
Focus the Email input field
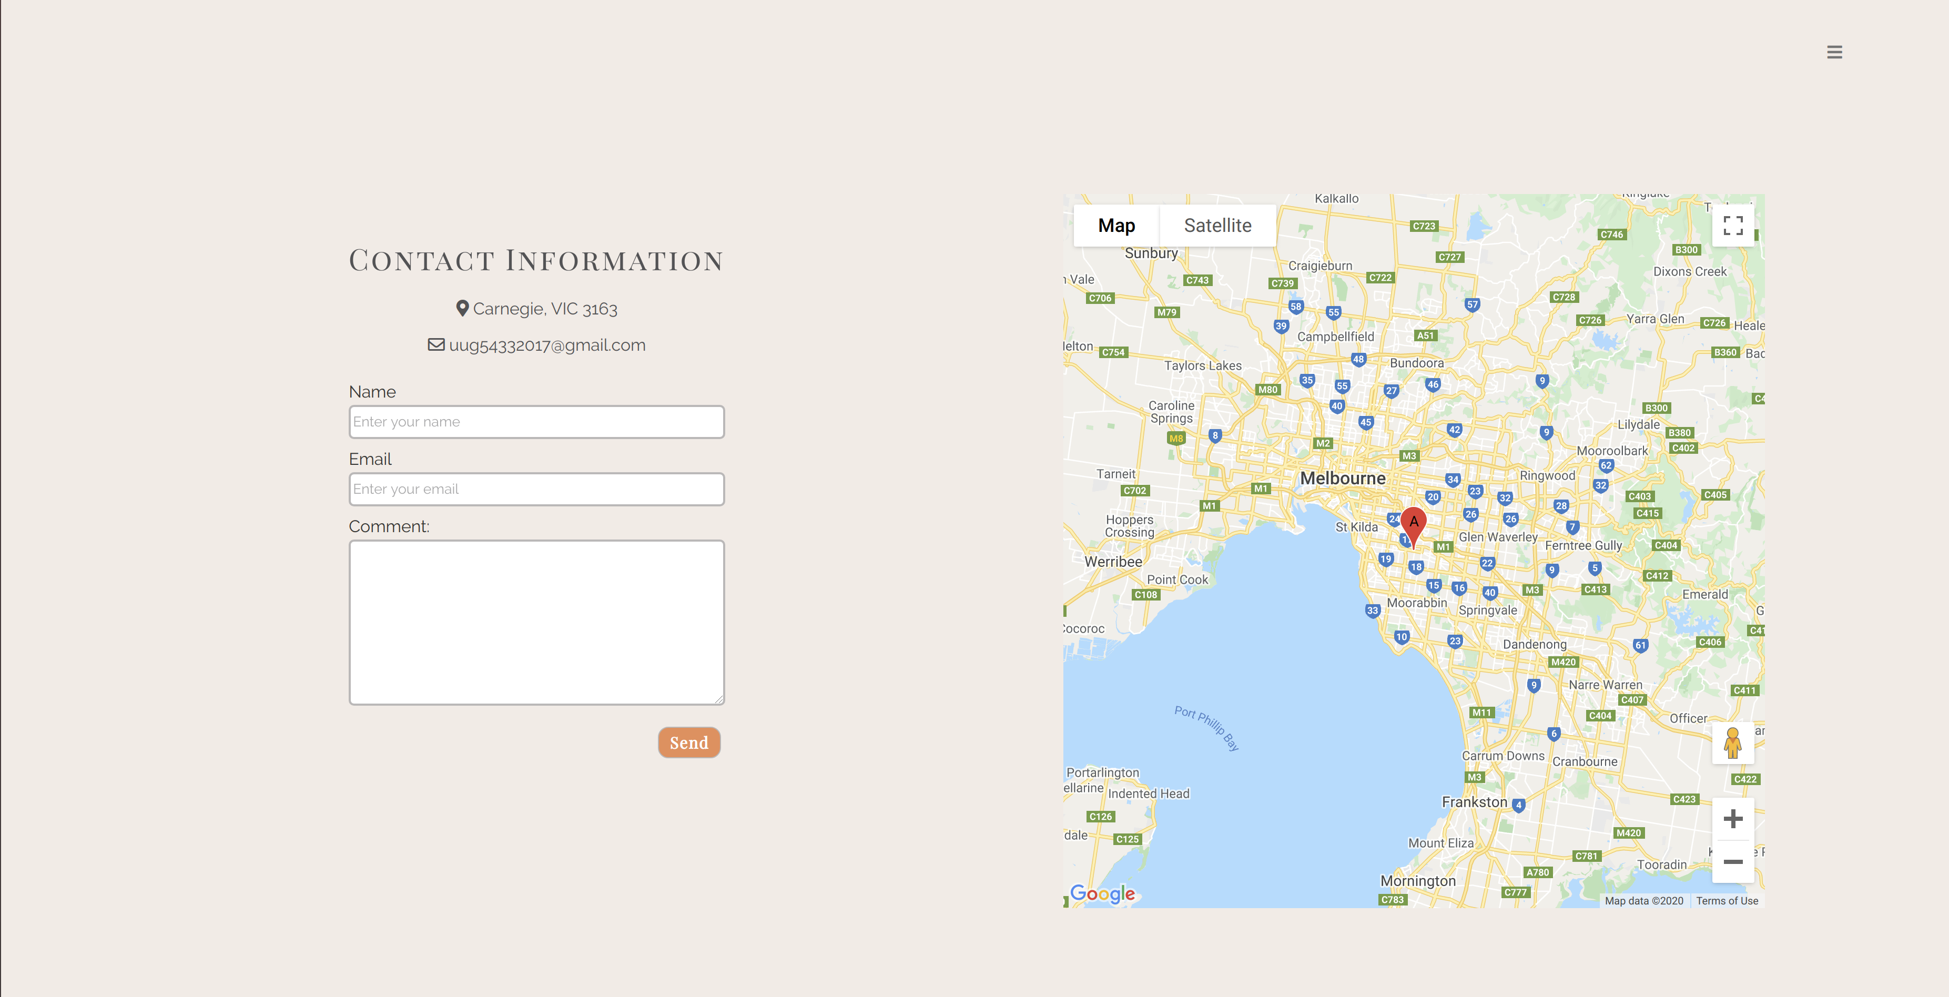(536, 490)
